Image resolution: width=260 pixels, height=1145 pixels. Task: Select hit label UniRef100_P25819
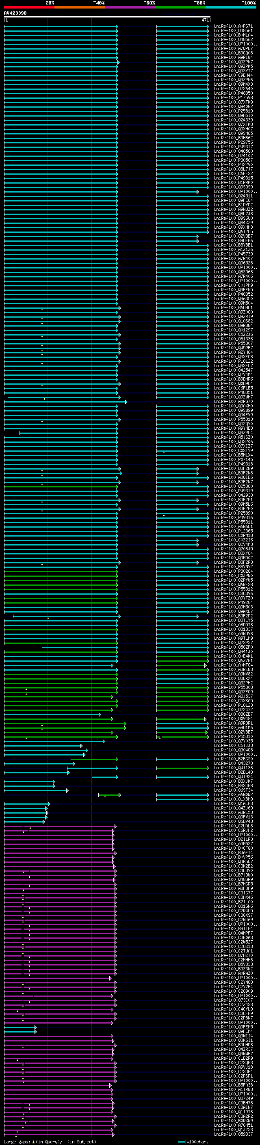click(233, 111)
